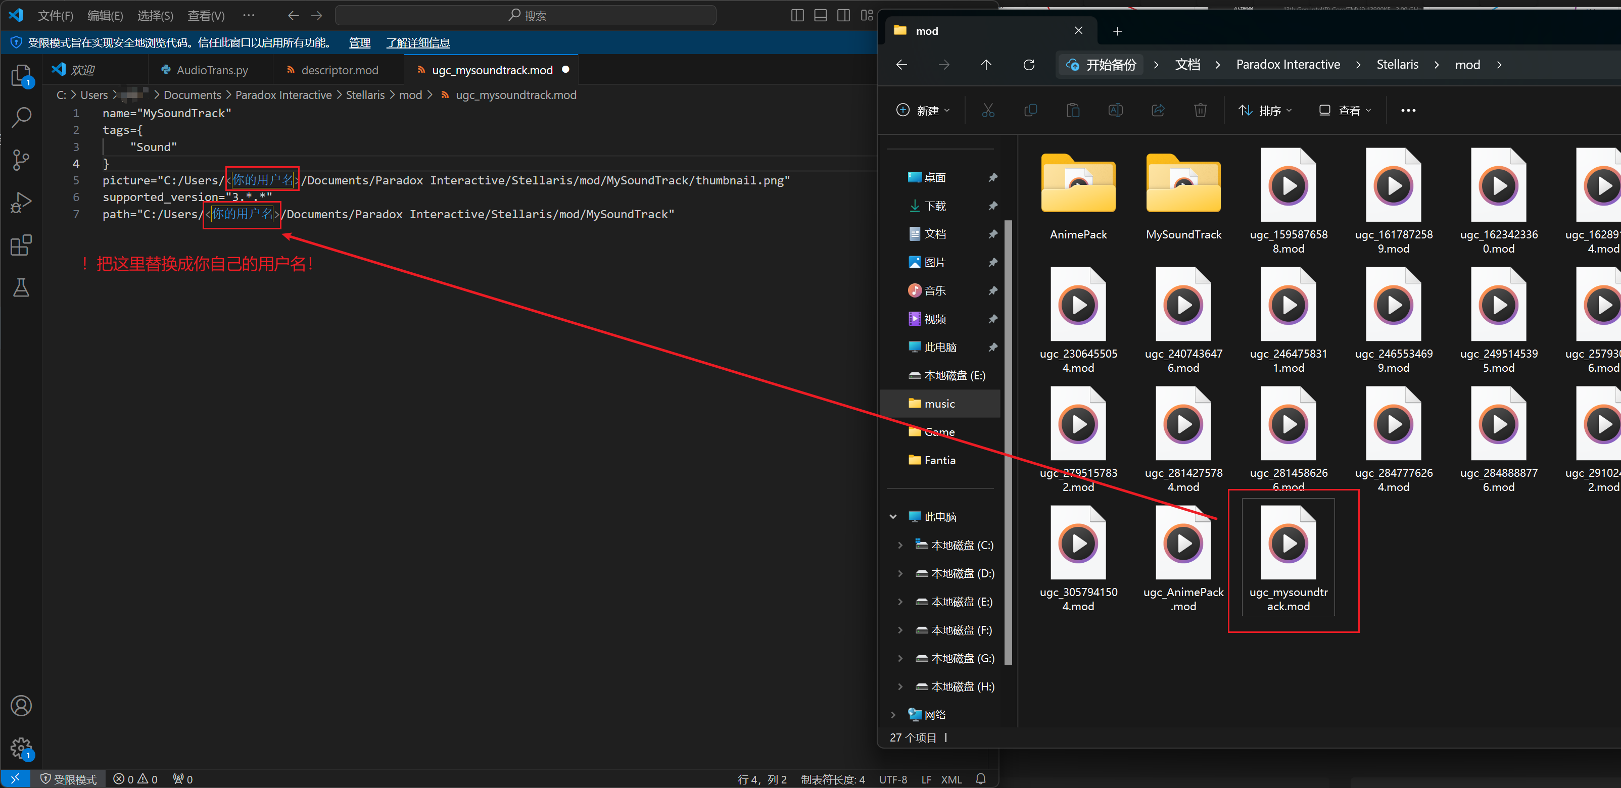Open Source Control view
The image size is (1621, 788).
point(21,160)
